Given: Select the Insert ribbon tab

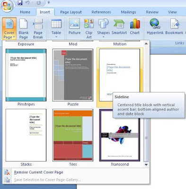Looking at the screenshot, I should (x=45, y=12).
